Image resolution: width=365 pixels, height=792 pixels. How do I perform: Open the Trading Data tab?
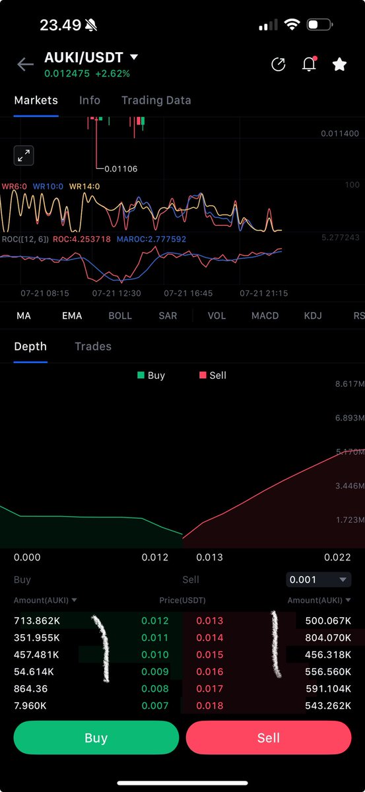156,100
